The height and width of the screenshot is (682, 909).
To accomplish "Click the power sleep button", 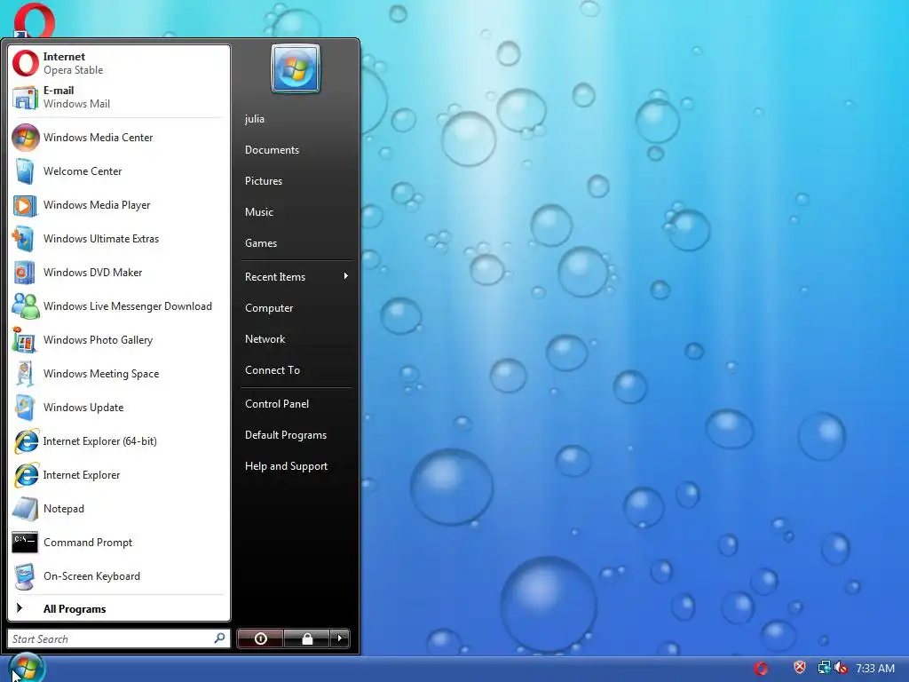I will tap(260, 638).
